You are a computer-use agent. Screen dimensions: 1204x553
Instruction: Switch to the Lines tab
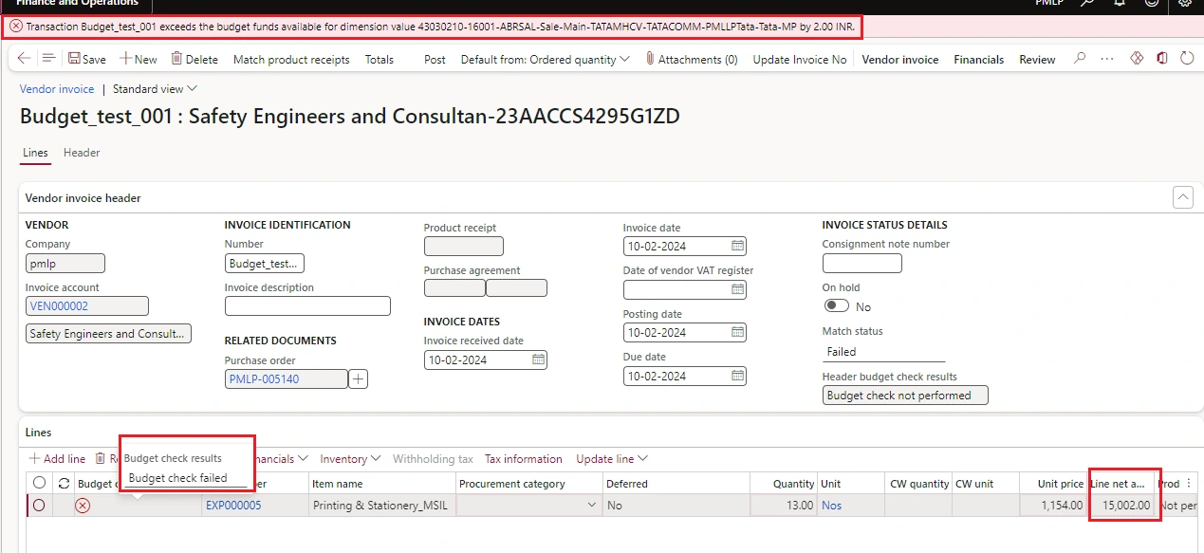pos(35,153)
